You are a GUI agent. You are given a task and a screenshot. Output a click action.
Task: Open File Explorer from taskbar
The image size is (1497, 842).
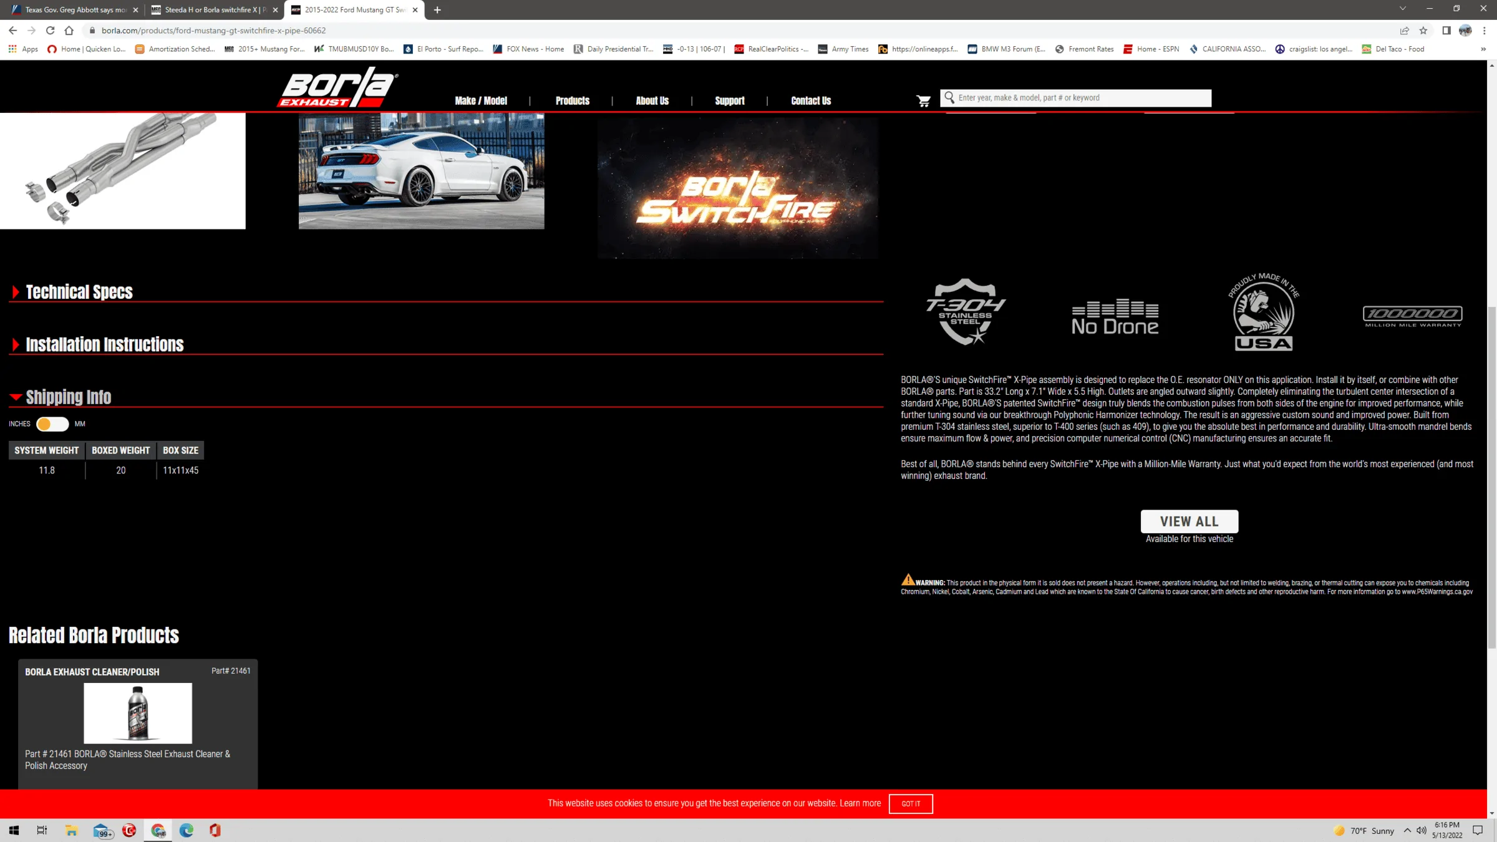pyautogui.click(x=71, y=830)
